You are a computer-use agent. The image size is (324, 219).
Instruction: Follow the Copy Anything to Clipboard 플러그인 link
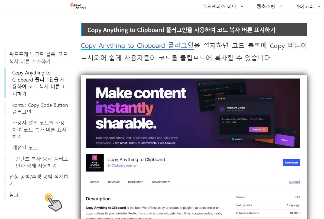tap(137, 46)
